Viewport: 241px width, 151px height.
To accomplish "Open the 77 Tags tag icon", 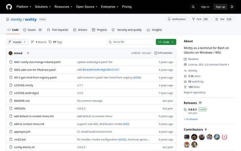I will click(50, 42).
